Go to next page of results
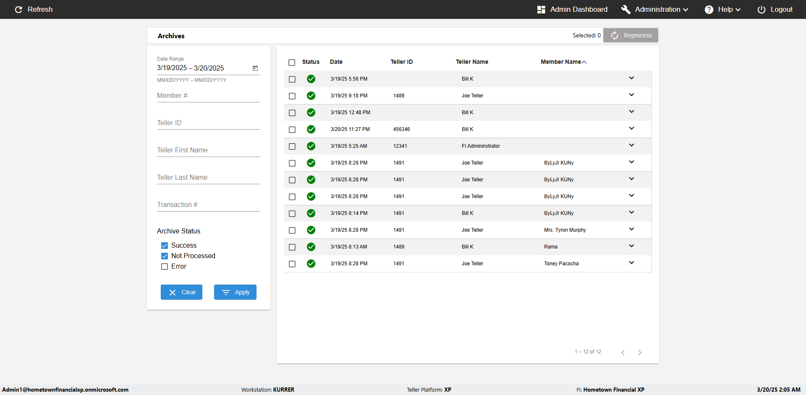Viewport: 806px width, 395px height. coord(639,353)
